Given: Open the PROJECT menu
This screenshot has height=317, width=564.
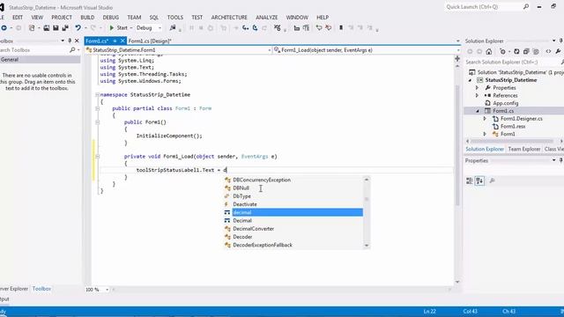Looking at the screenshot, I should pyautogui.click(x=62, y=18).
